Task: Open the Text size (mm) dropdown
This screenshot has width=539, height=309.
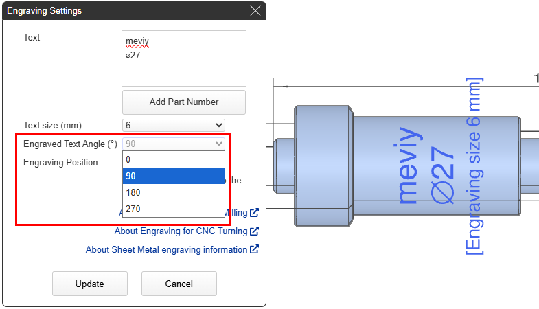Action: point(173,125)
